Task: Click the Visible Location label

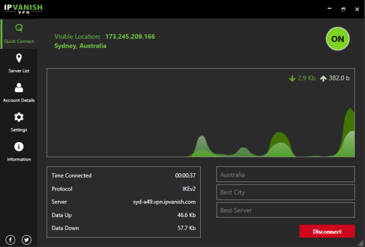Action: pos(77,36)
